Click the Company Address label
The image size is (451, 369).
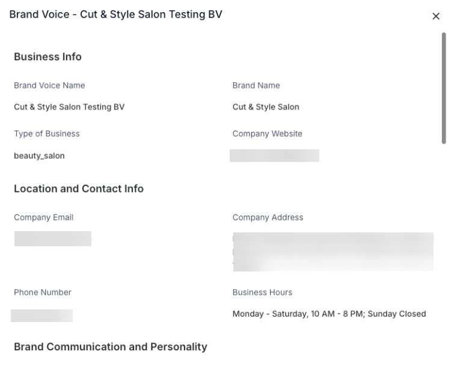(268, 217)
